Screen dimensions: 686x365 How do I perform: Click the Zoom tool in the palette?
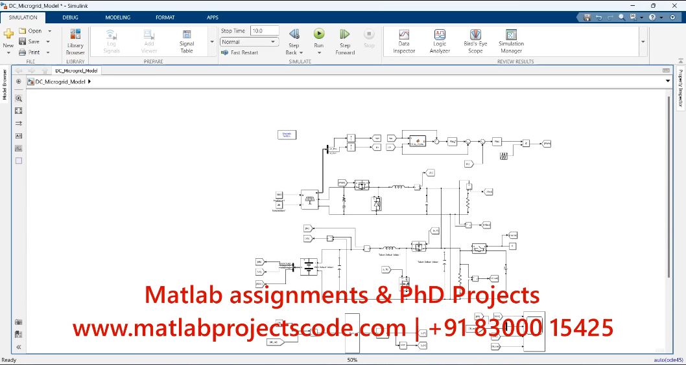point(18,98)
